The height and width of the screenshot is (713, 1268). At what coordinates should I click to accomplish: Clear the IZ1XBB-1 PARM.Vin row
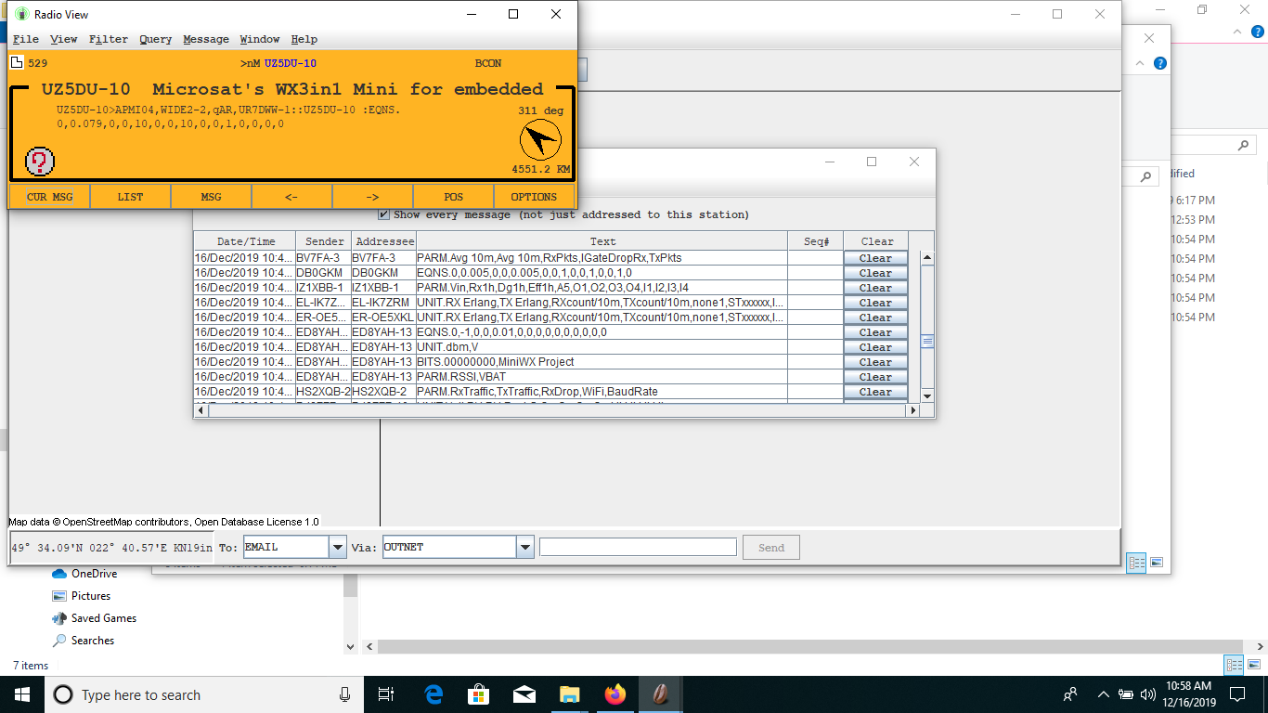tap(875, 288)
